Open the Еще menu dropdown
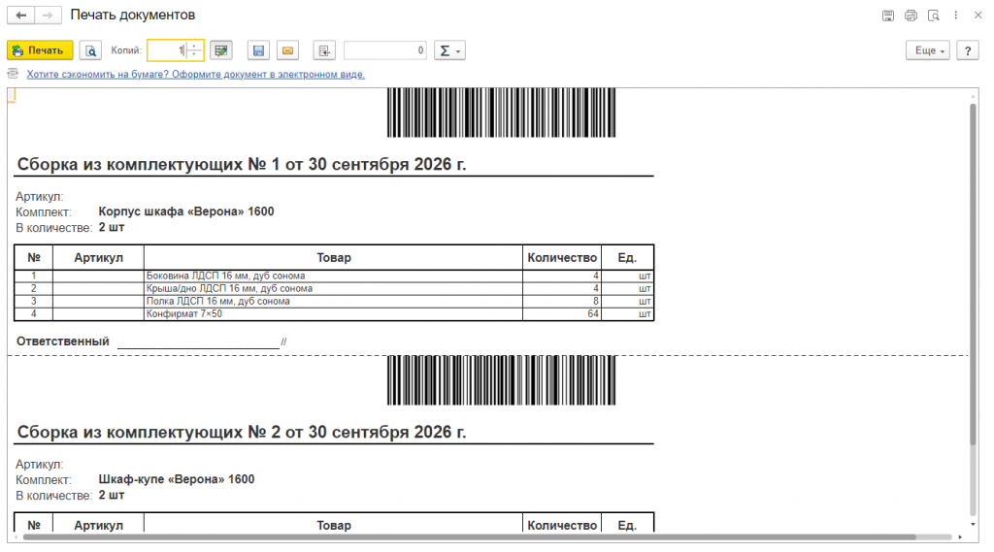Screen dimensions: 994x552 point(927,50)
